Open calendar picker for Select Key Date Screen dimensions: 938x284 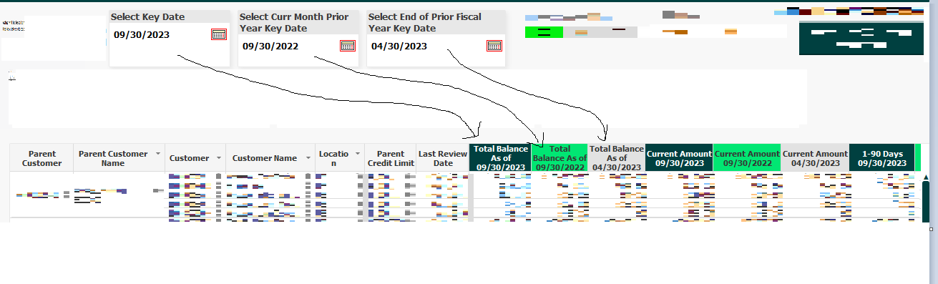[219, 34]
